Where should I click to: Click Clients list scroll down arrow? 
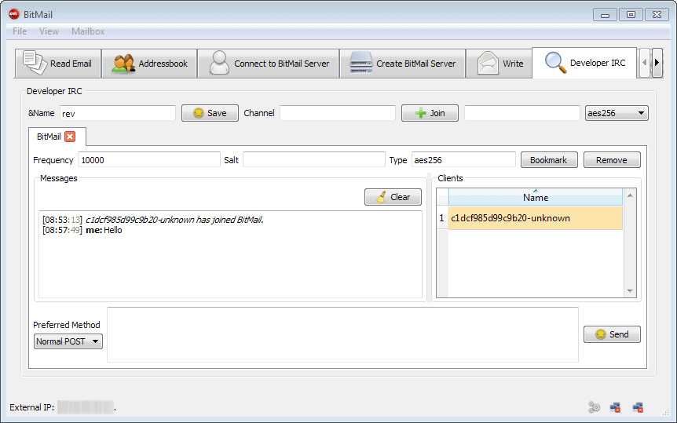630,291
